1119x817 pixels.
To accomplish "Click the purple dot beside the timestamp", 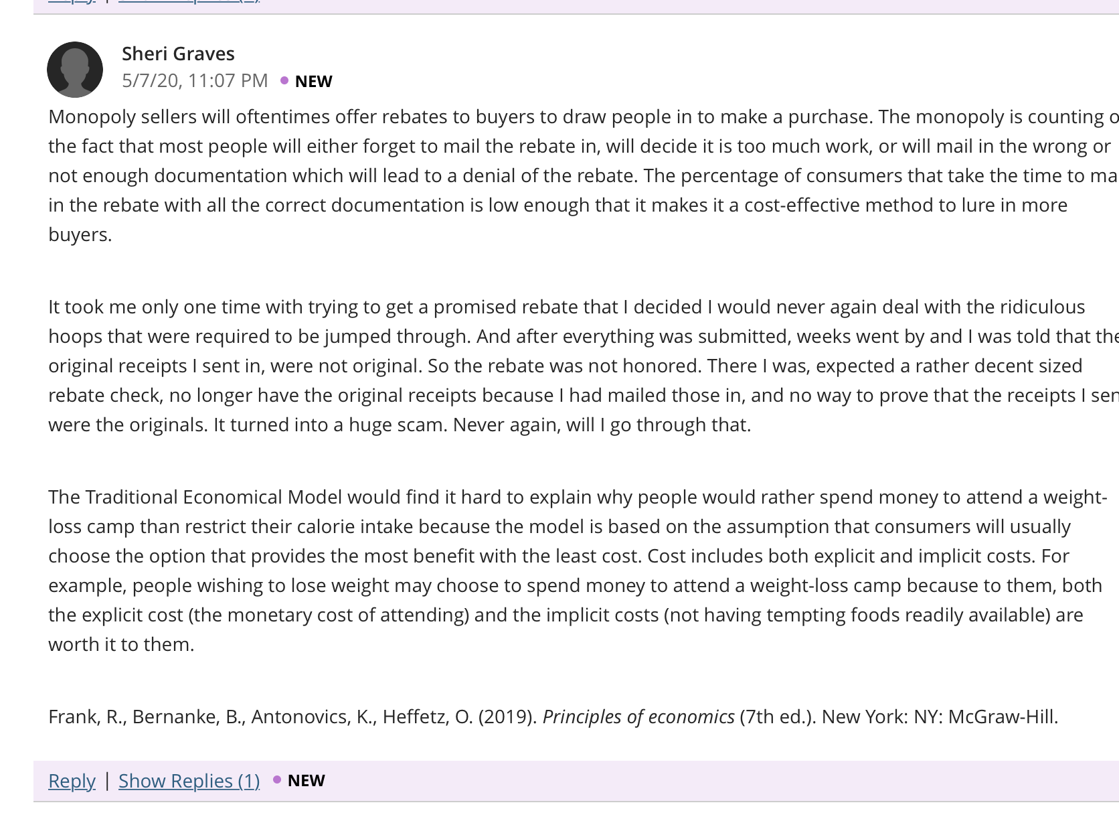I will click(284, 81).
